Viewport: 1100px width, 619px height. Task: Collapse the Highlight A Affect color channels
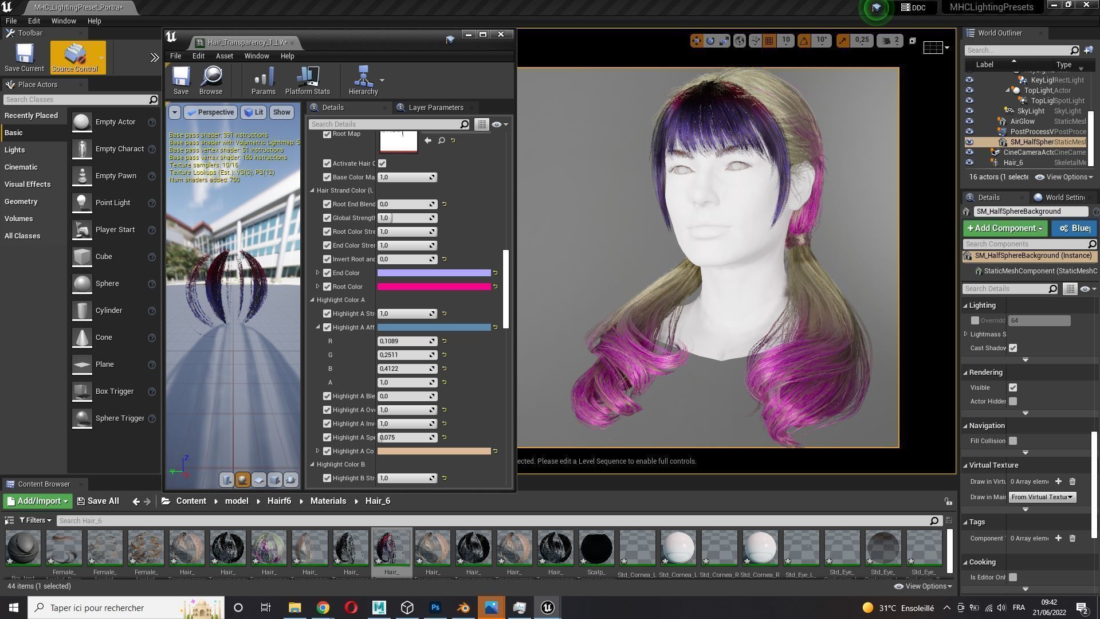318,327
